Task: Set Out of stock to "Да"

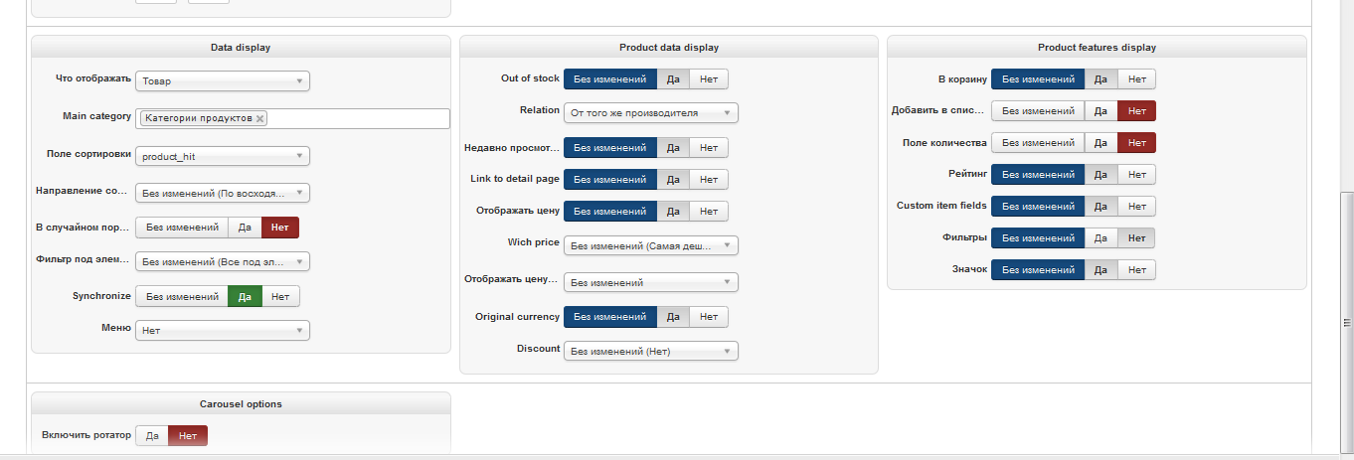Action: pos(673,79)
